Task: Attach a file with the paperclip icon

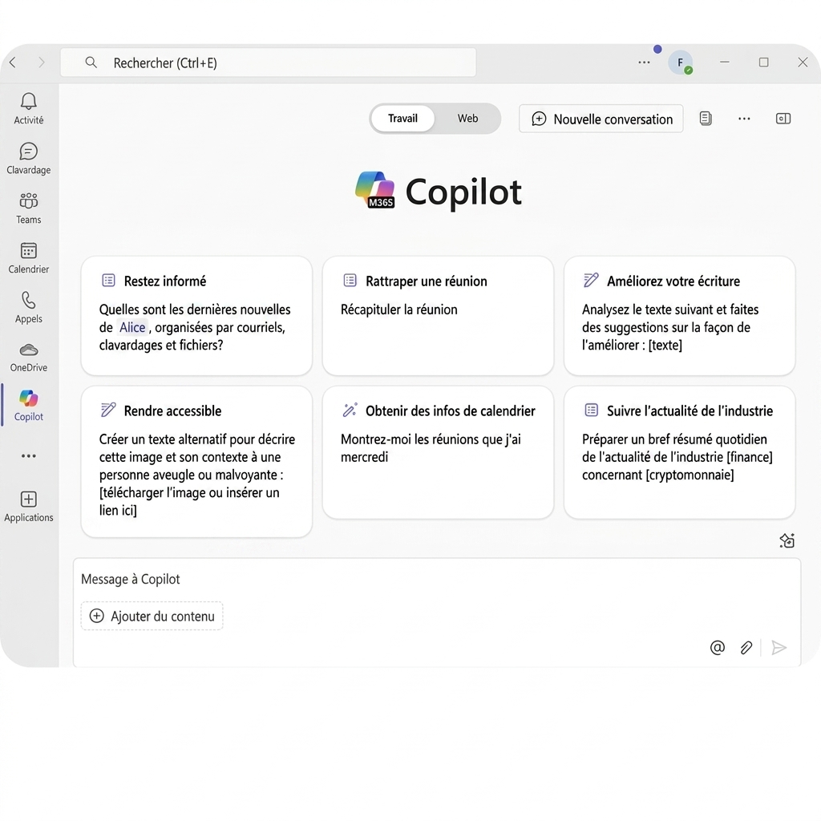Action: click(x=746, y=648)
